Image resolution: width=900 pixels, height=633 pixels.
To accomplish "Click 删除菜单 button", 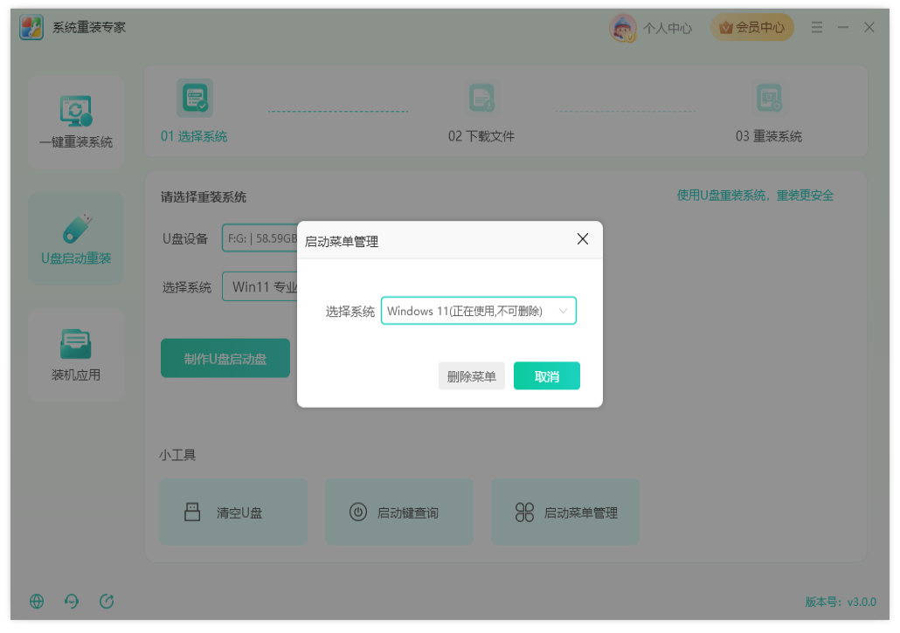I will coord(471,376).
